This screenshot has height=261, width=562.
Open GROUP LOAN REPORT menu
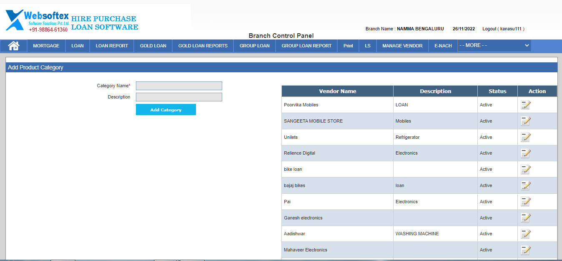306,46
